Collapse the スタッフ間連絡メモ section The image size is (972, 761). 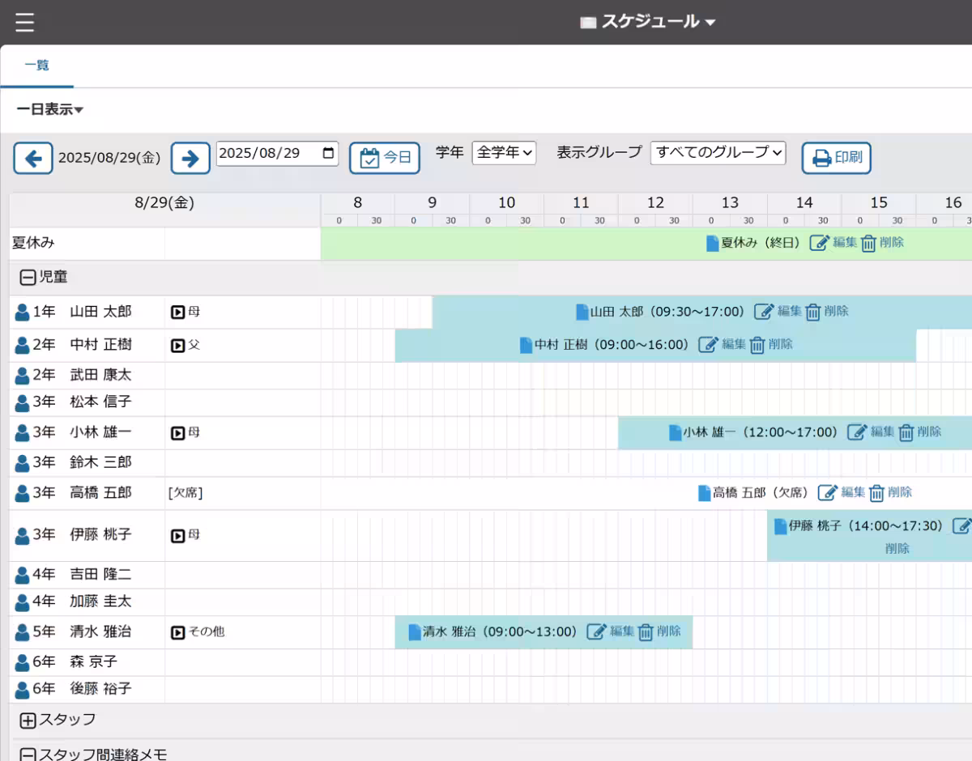[x=28, y=755]
